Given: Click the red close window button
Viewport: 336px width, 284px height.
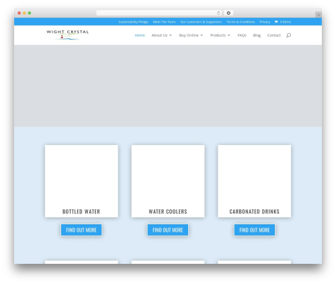Looking at the screenshot, I should coord(19,13).
